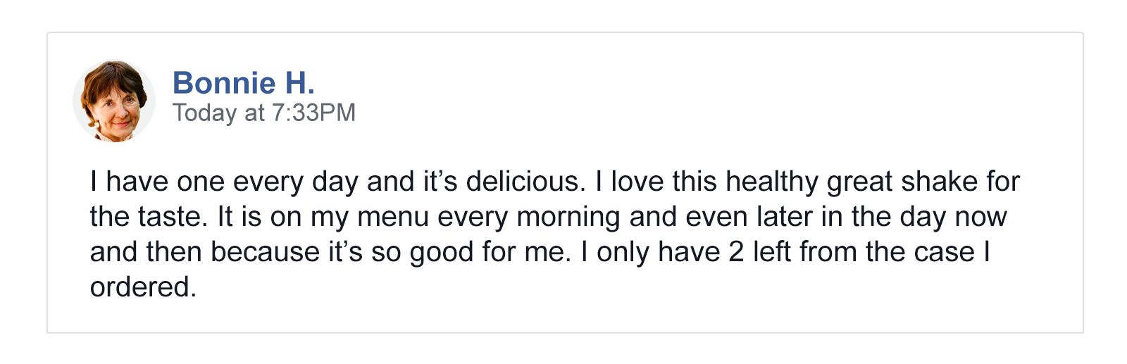Click the word "shake" in the first line
Screen dimensions: 1127x364
point(940,182)
